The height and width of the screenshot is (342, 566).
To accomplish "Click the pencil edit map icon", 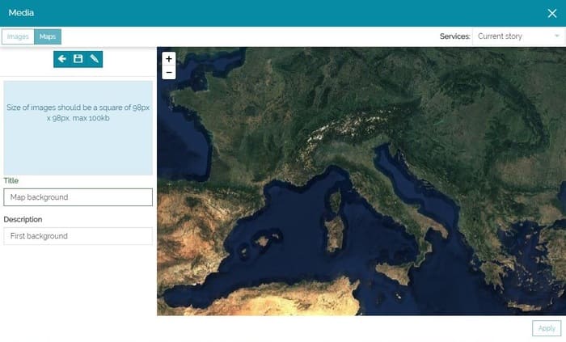I will click(94, 59).
